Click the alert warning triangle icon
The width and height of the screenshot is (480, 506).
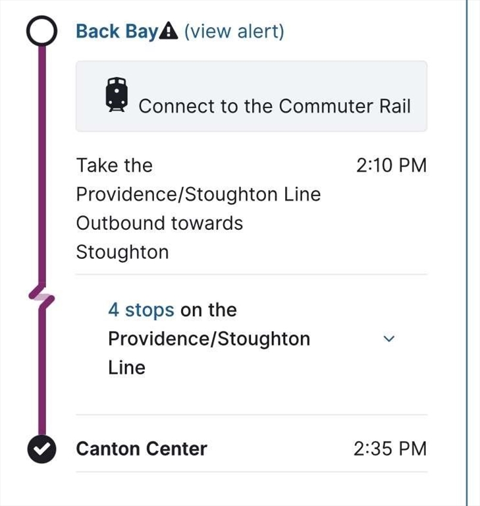169,32
